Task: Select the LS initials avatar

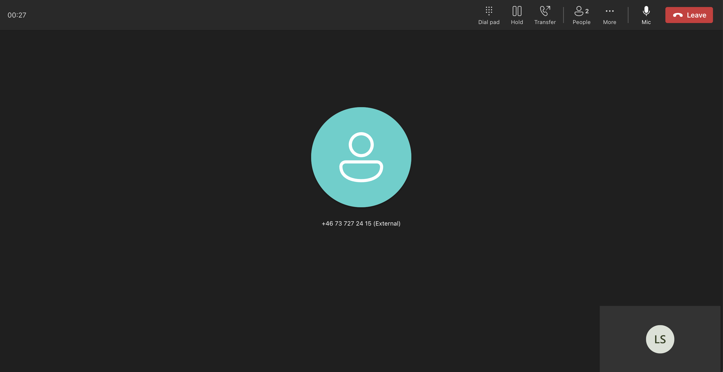Action: 660,339
